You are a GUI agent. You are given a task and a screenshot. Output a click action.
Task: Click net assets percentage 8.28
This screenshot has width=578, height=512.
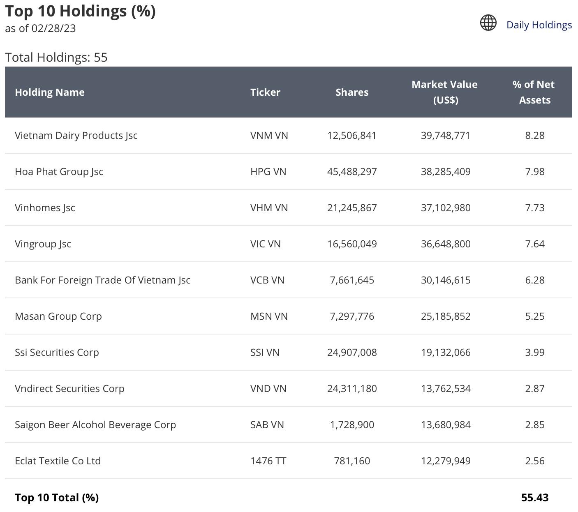tap(535, 135)
